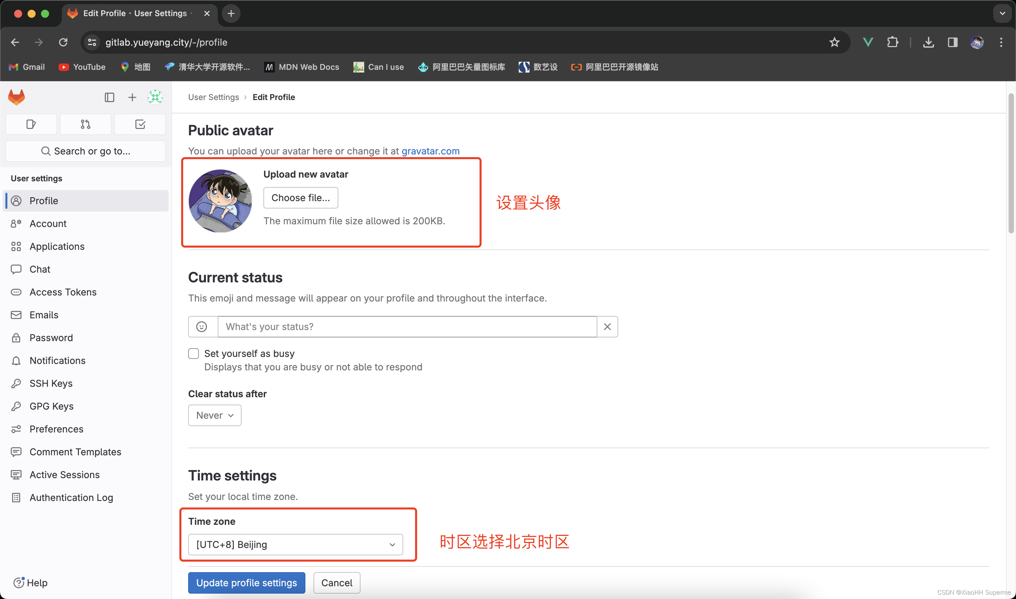Image resolution: width=1016 pixels, height=599 pixels.
Task: Open the merge requests icon button
Action: click(85, 124)
